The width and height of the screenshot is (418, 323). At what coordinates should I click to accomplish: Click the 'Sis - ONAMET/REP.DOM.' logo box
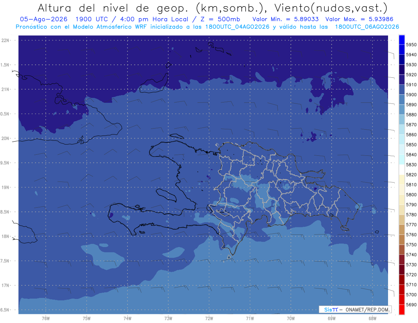[355, 309]
